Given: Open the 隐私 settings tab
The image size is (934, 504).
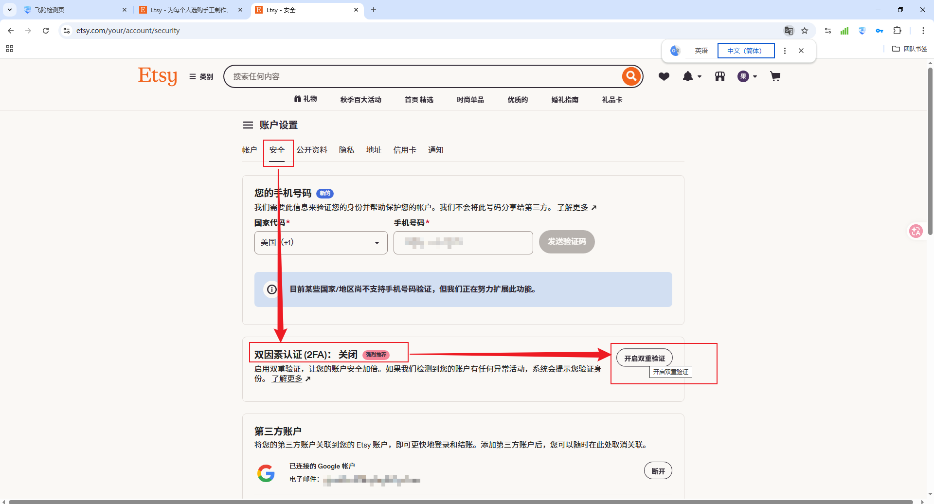Looking at the screenshot, I should click(347, 150).
